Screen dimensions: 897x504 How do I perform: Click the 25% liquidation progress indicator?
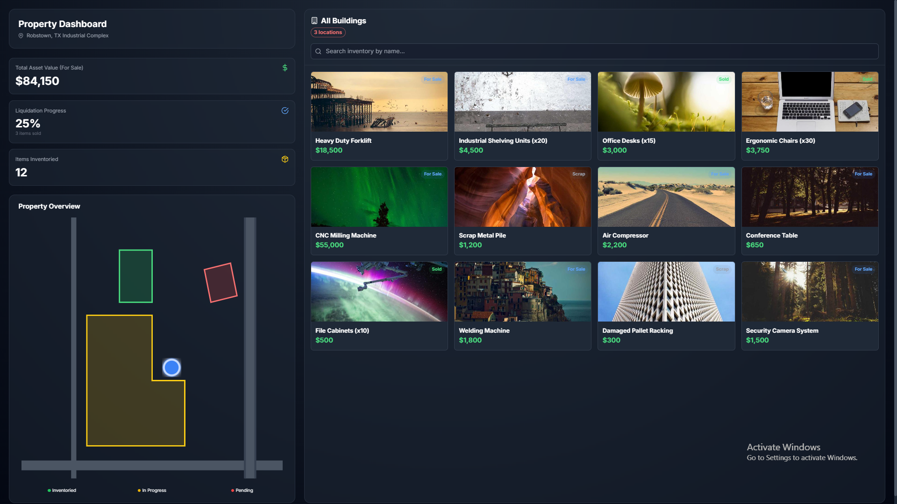coord(28,123)
